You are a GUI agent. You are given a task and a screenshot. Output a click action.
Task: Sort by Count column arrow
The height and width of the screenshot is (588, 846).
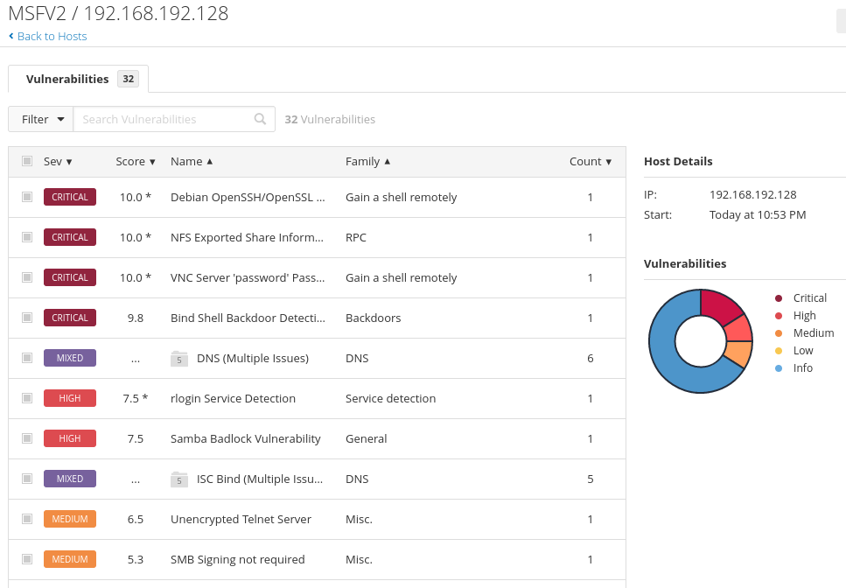click(609, 162)
